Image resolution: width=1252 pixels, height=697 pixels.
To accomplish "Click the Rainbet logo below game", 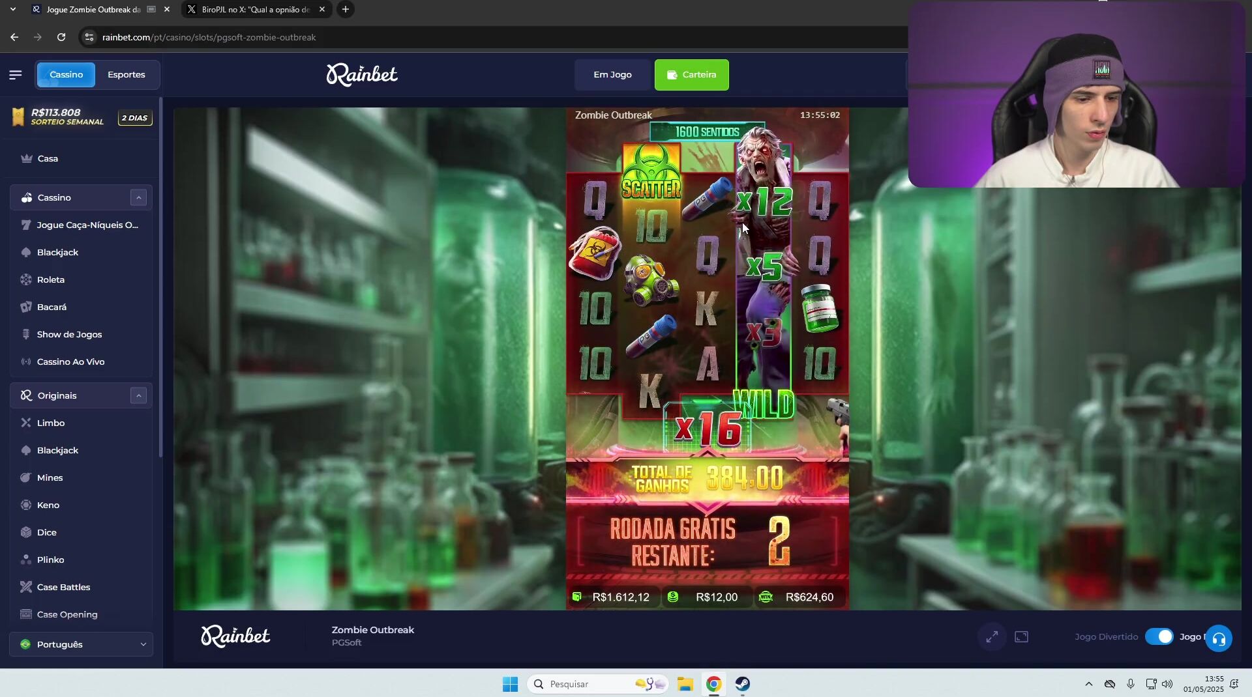I will [235, 636].
